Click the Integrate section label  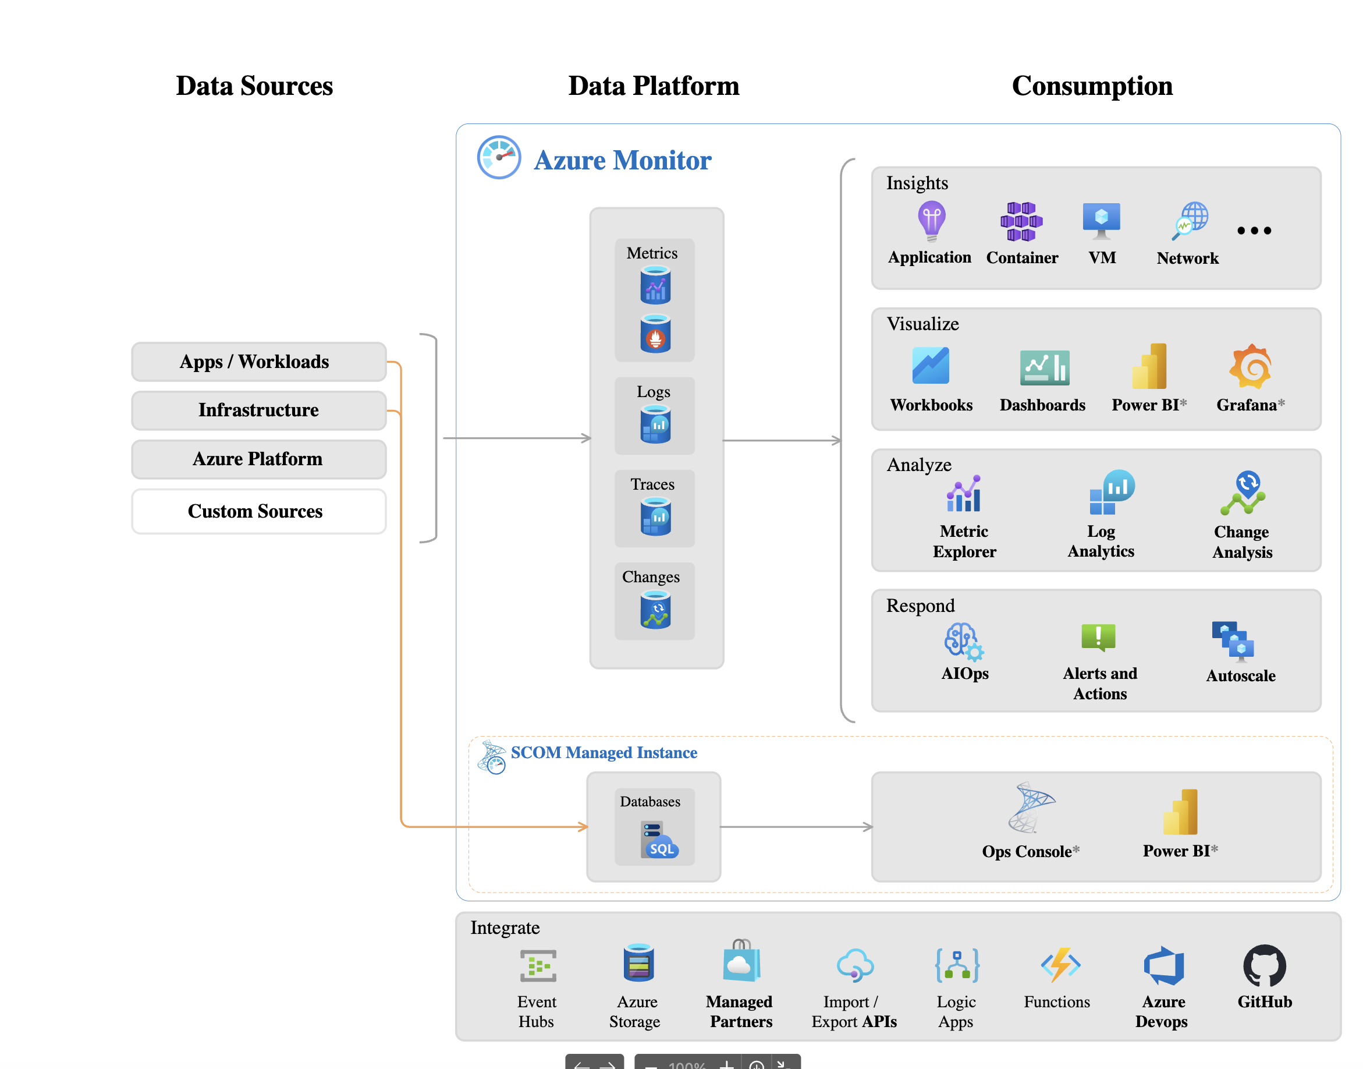(x=504, y=927)
